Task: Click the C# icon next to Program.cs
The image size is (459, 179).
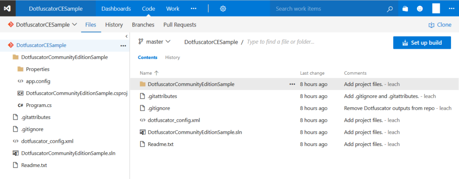Action: pyautogui.click(x=20, y=105)
